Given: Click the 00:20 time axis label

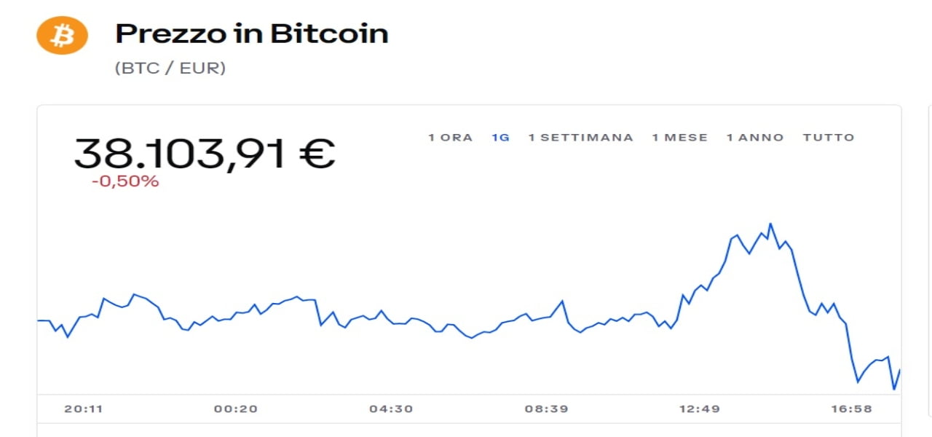Looking at the screenshot, I should click(x=236, y=409).
